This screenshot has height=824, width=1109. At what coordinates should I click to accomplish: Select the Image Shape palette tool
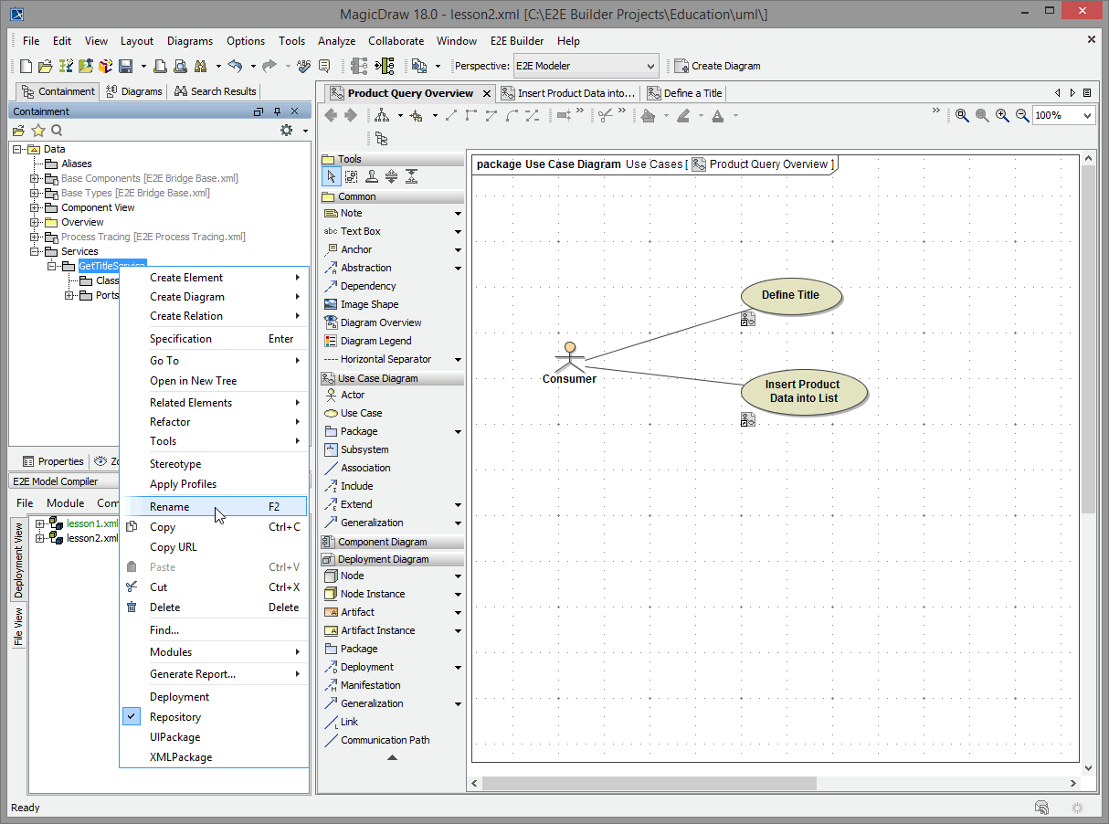(x=369, y=304)
